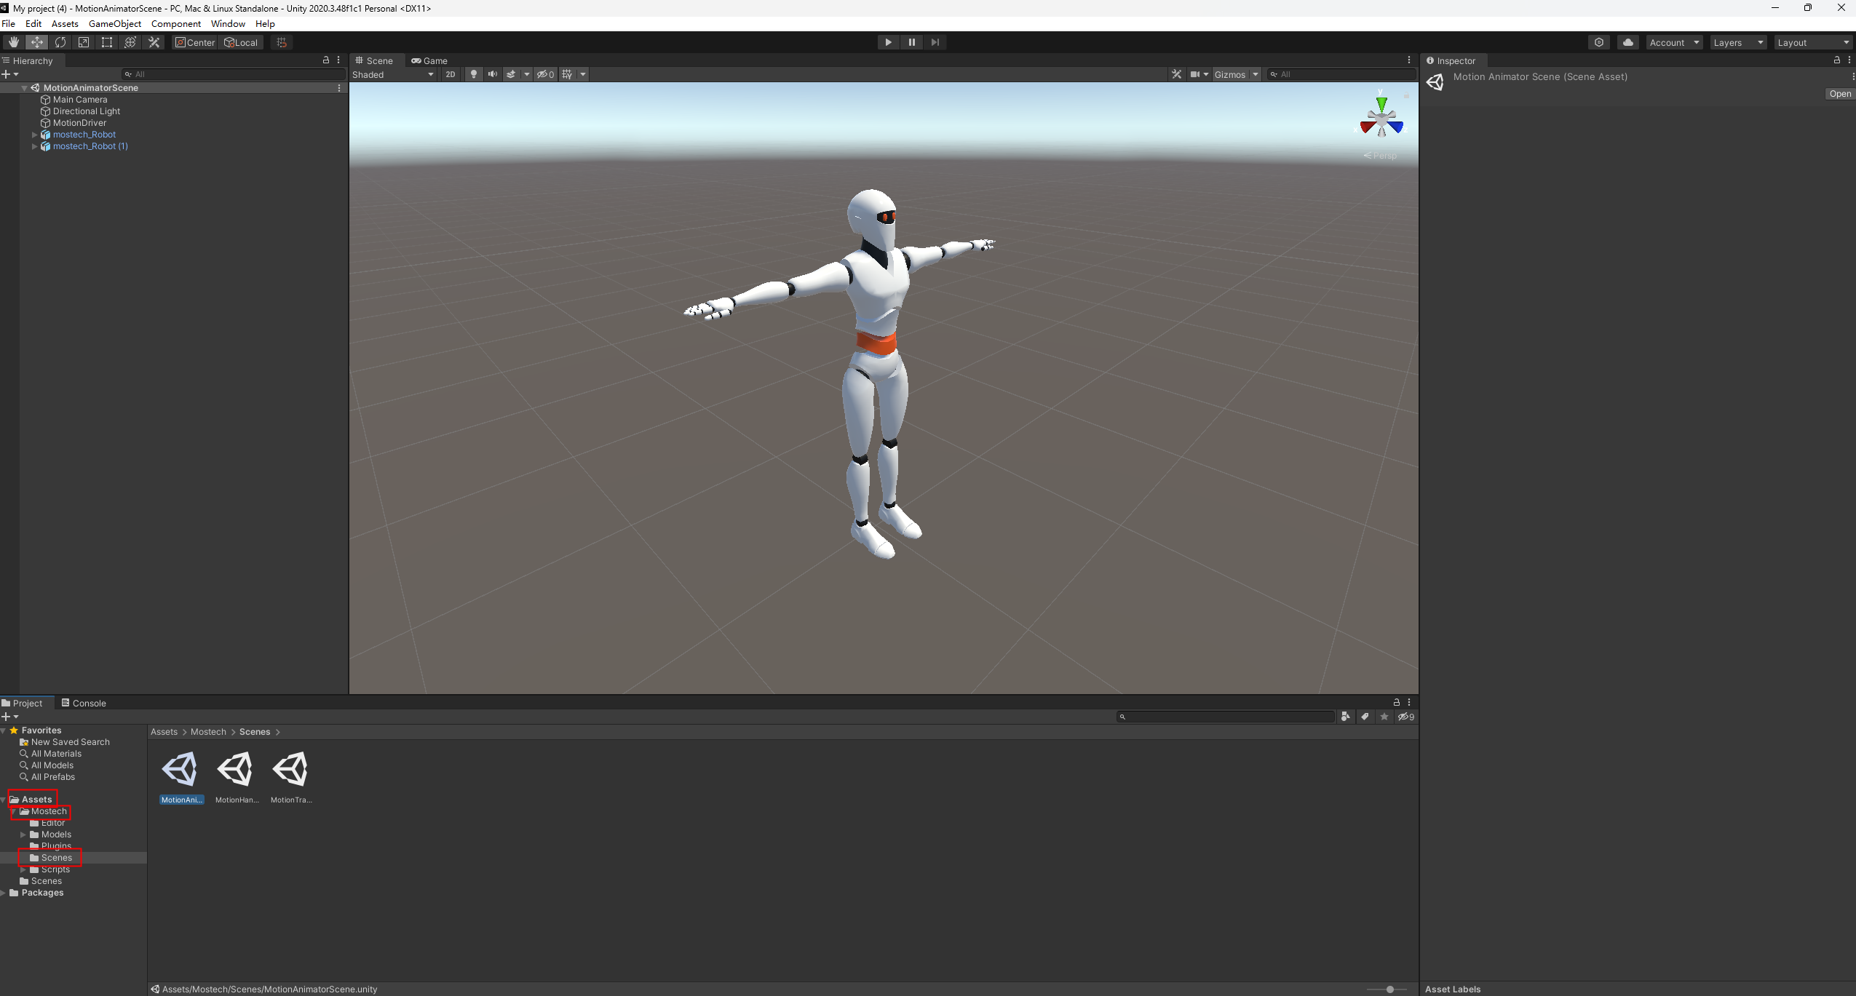Click Mostech in the breadcrumb path
The width and height of the screenshot is (1856, 996).
(x=208, y=732)
